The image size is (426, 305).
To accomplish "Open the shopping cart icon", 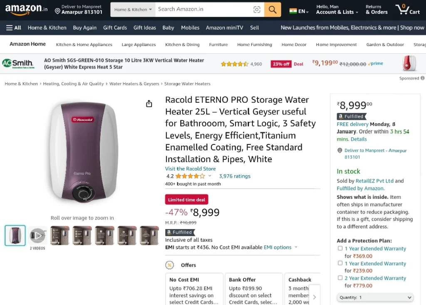I will pos(408,10).
